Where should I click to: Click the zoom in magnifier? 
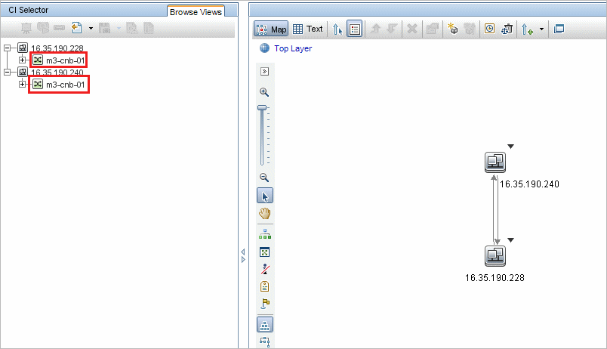coord(264,92)
